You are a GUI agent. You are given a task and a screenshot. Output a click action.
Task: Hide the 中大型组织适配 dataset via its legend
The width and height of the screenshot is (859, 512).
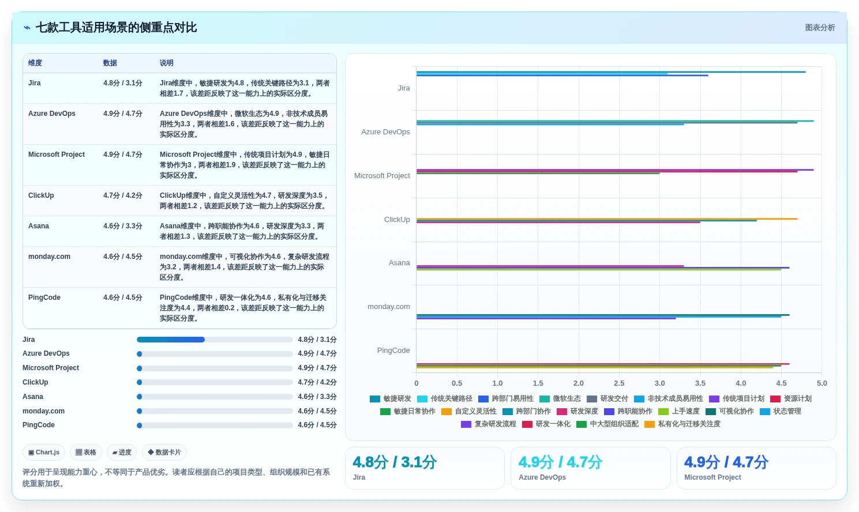tap(607, 424)
